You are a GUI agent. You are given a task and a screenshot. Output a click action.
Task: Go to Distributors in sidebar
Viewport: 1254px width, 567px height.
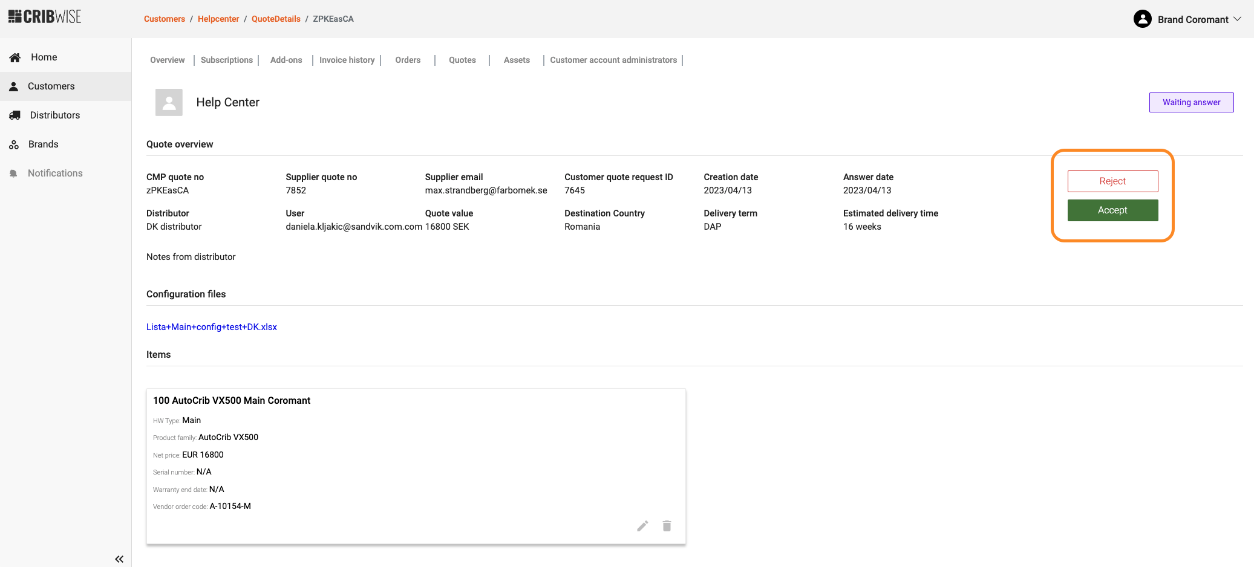(54, 115)
